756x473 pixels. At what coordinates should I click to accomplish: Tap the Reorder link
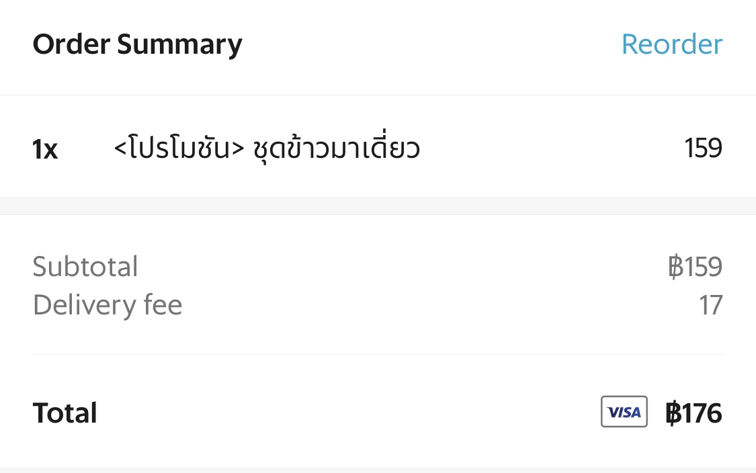pyautogui.click(x=671, y=44)
